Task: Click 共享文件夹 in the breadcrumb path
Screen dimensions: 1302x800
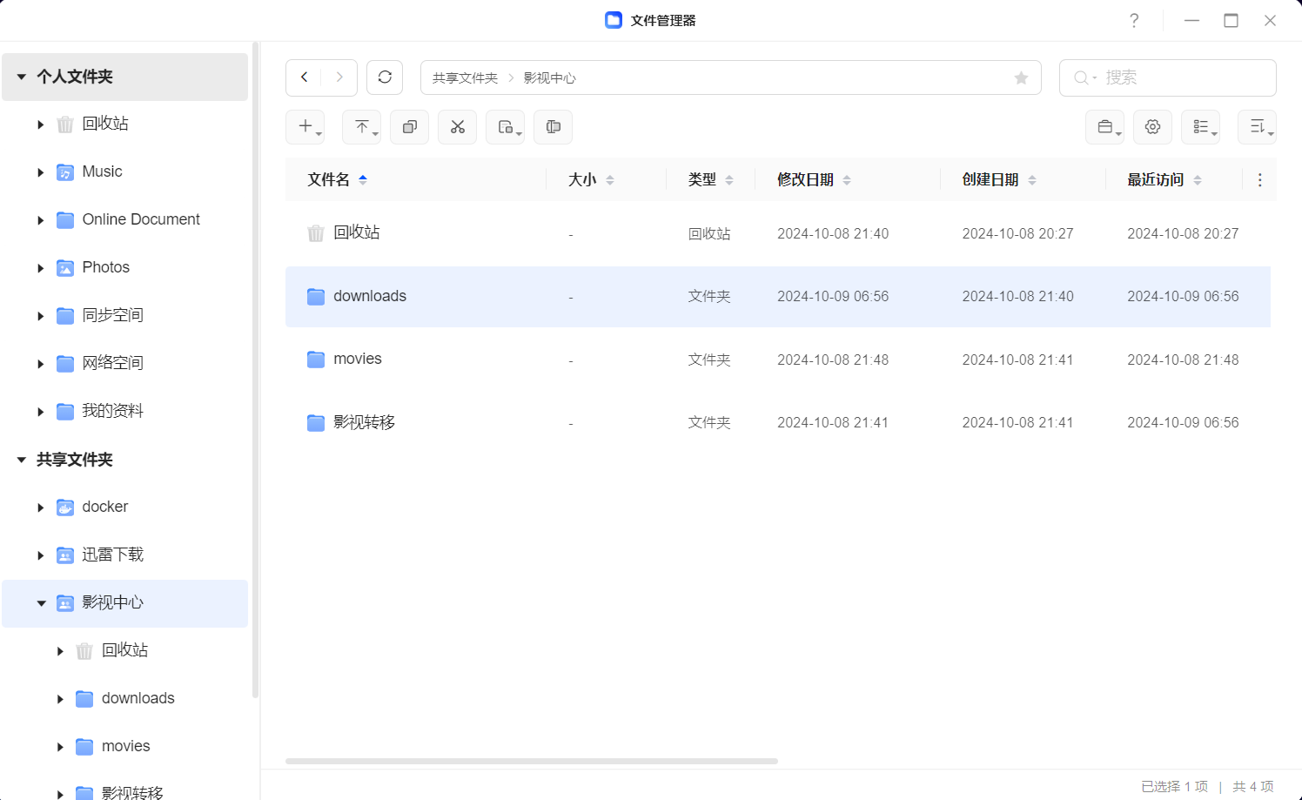Action: click(x=465, y=78)
